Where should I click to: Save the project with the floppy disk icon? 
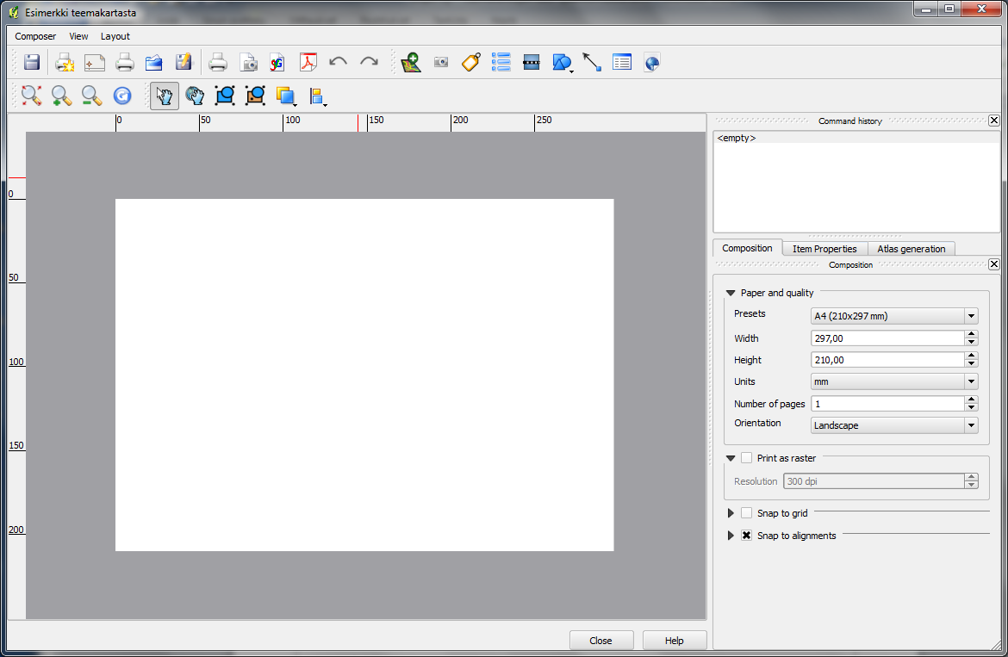coord(32,62)
